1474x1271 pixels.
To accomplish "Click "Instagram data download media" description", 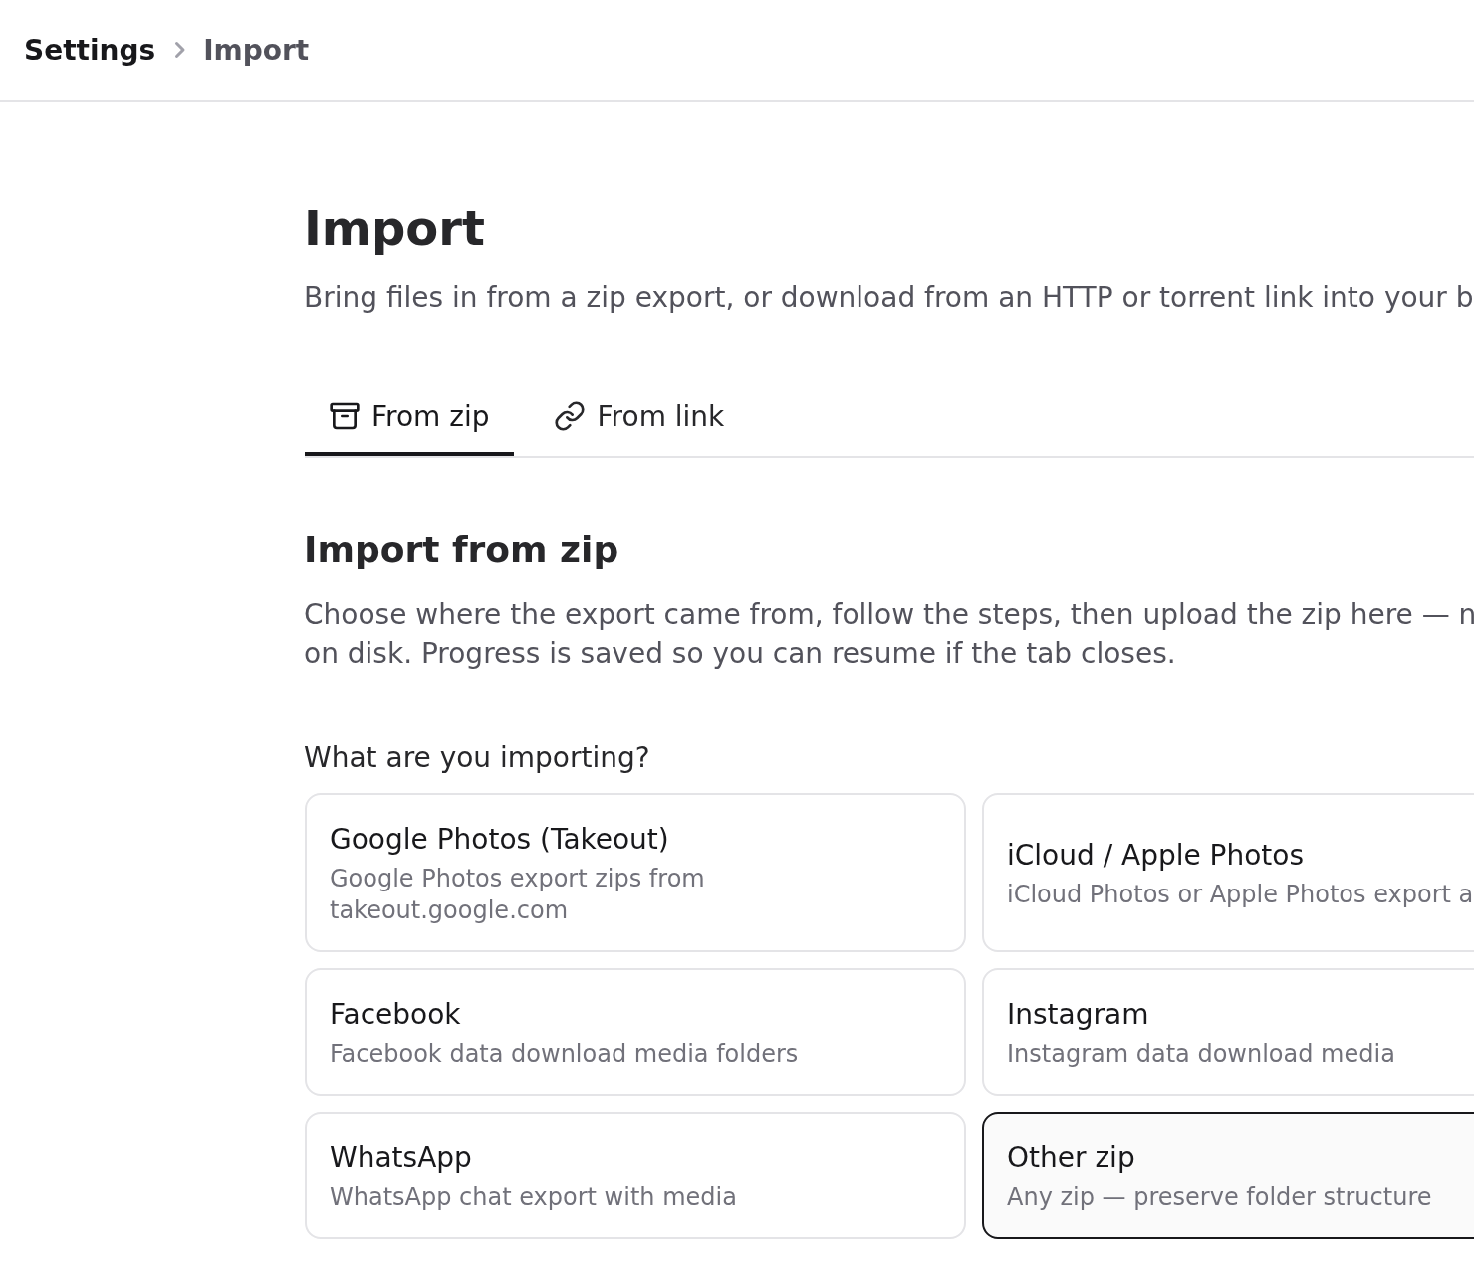I will click(x=1201, y=1054).
